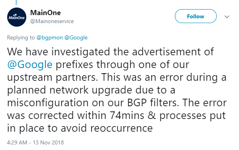Viewport: 239px width, 150px height.
Task: Follow the MainOne account
Action: point(196,16)
